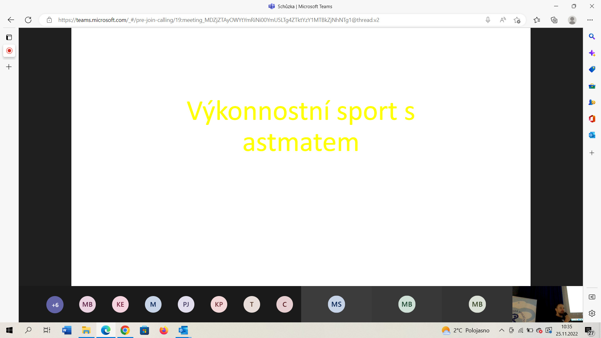Open notification center with 27 notifications
The image size is (601, 338).
point(589,331)
